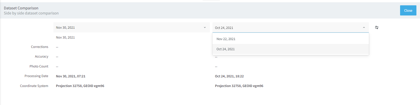Select the Corrections row label

tap(40, 47)
